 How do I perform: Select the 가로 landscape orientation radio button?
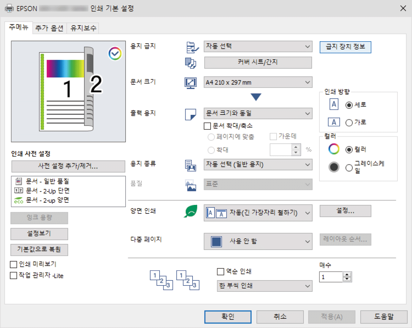(x=349, y=122)
